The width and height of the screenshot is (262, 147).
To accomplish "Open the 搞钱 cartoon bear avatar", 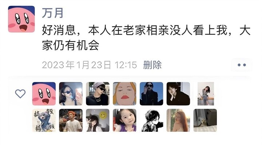I will coord(44,121).
